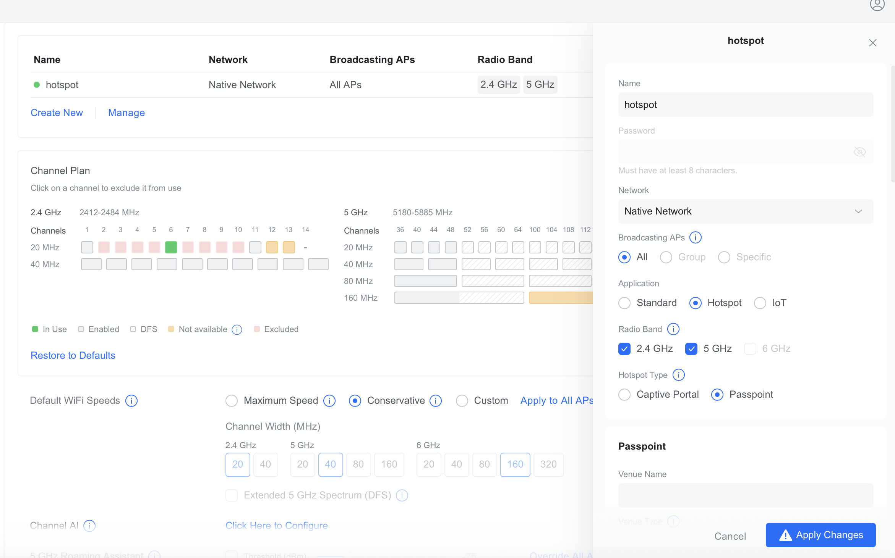Click Restore to Defaults link
895x558 pixels.
tap(73, 355)
